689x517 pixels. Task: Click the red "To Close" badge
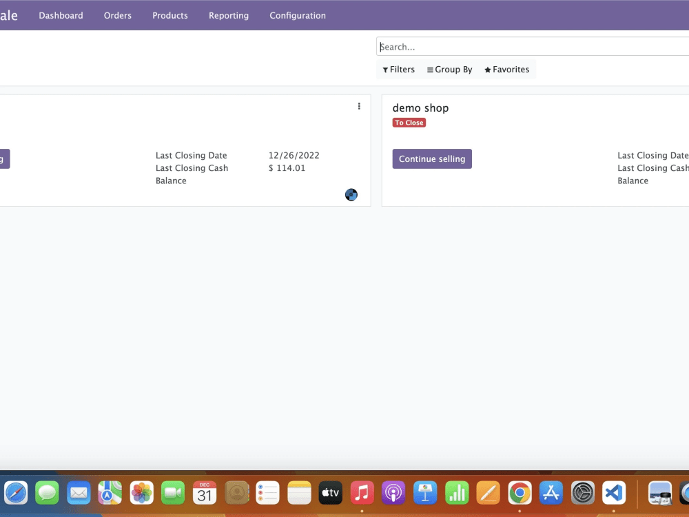[409, 122]
